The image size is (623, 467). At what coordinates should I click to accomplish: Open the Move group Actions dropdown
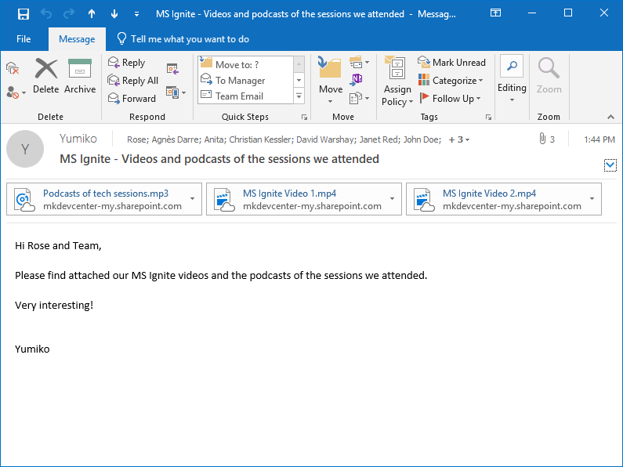(359, 98)
